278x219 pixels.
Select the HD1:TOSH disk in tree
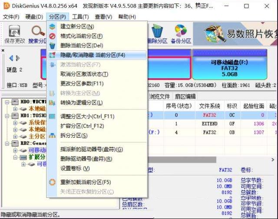point(33,116)
